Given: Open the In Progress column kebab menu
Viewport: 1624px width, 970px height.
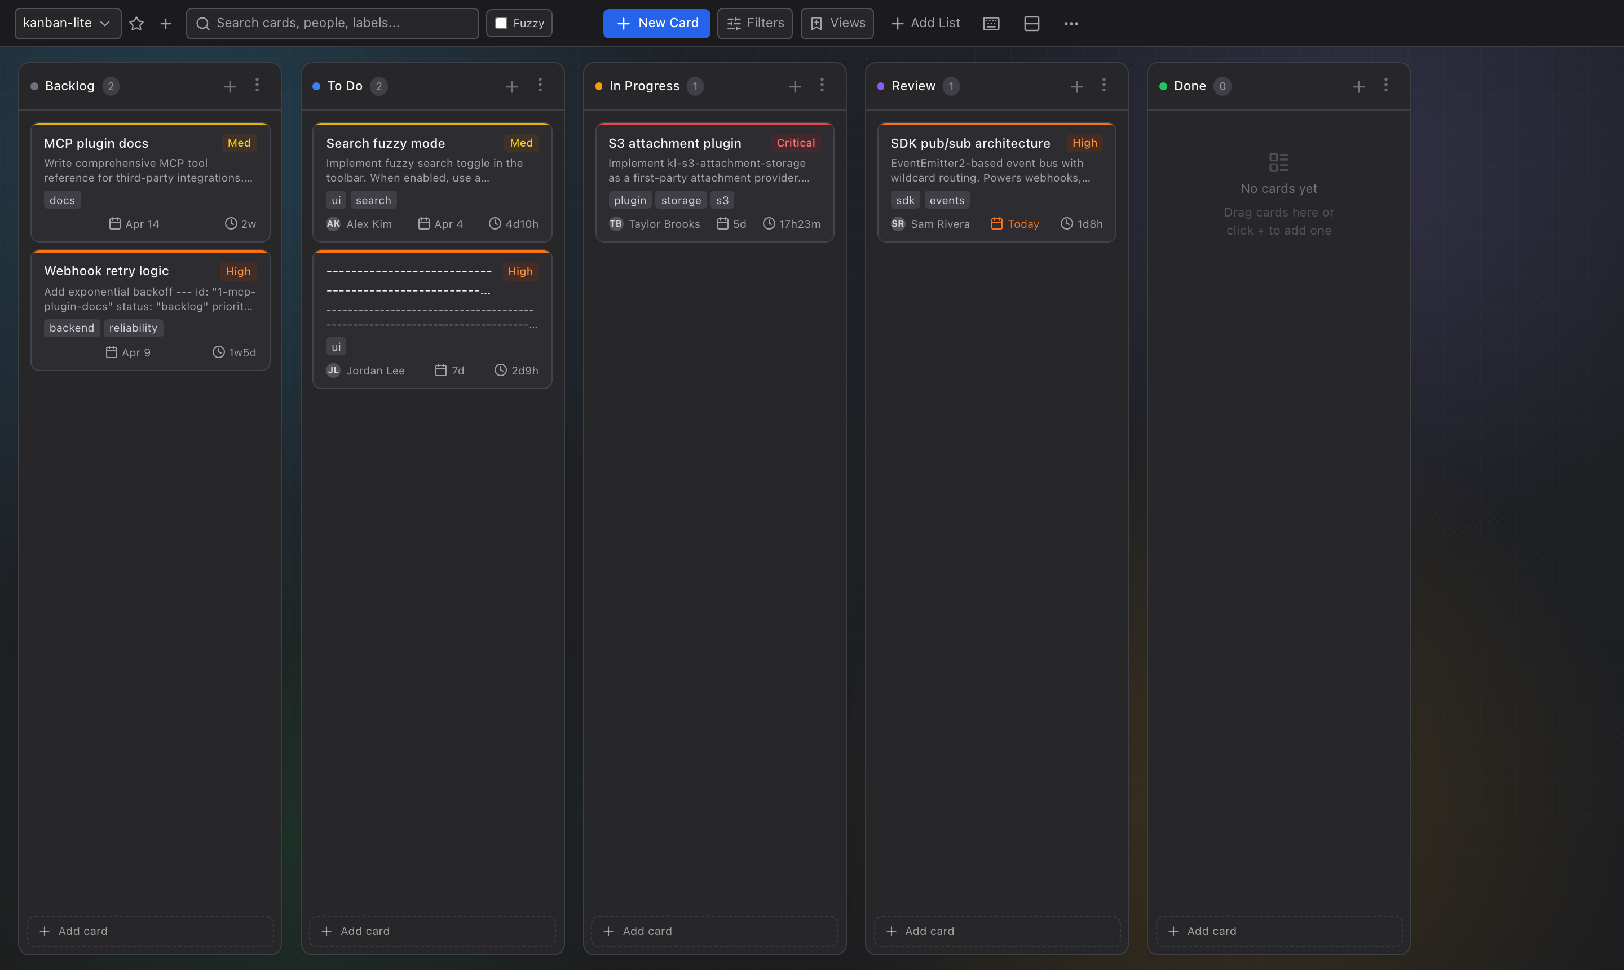Looking at the screenshot, I should [x=822, y=86].
